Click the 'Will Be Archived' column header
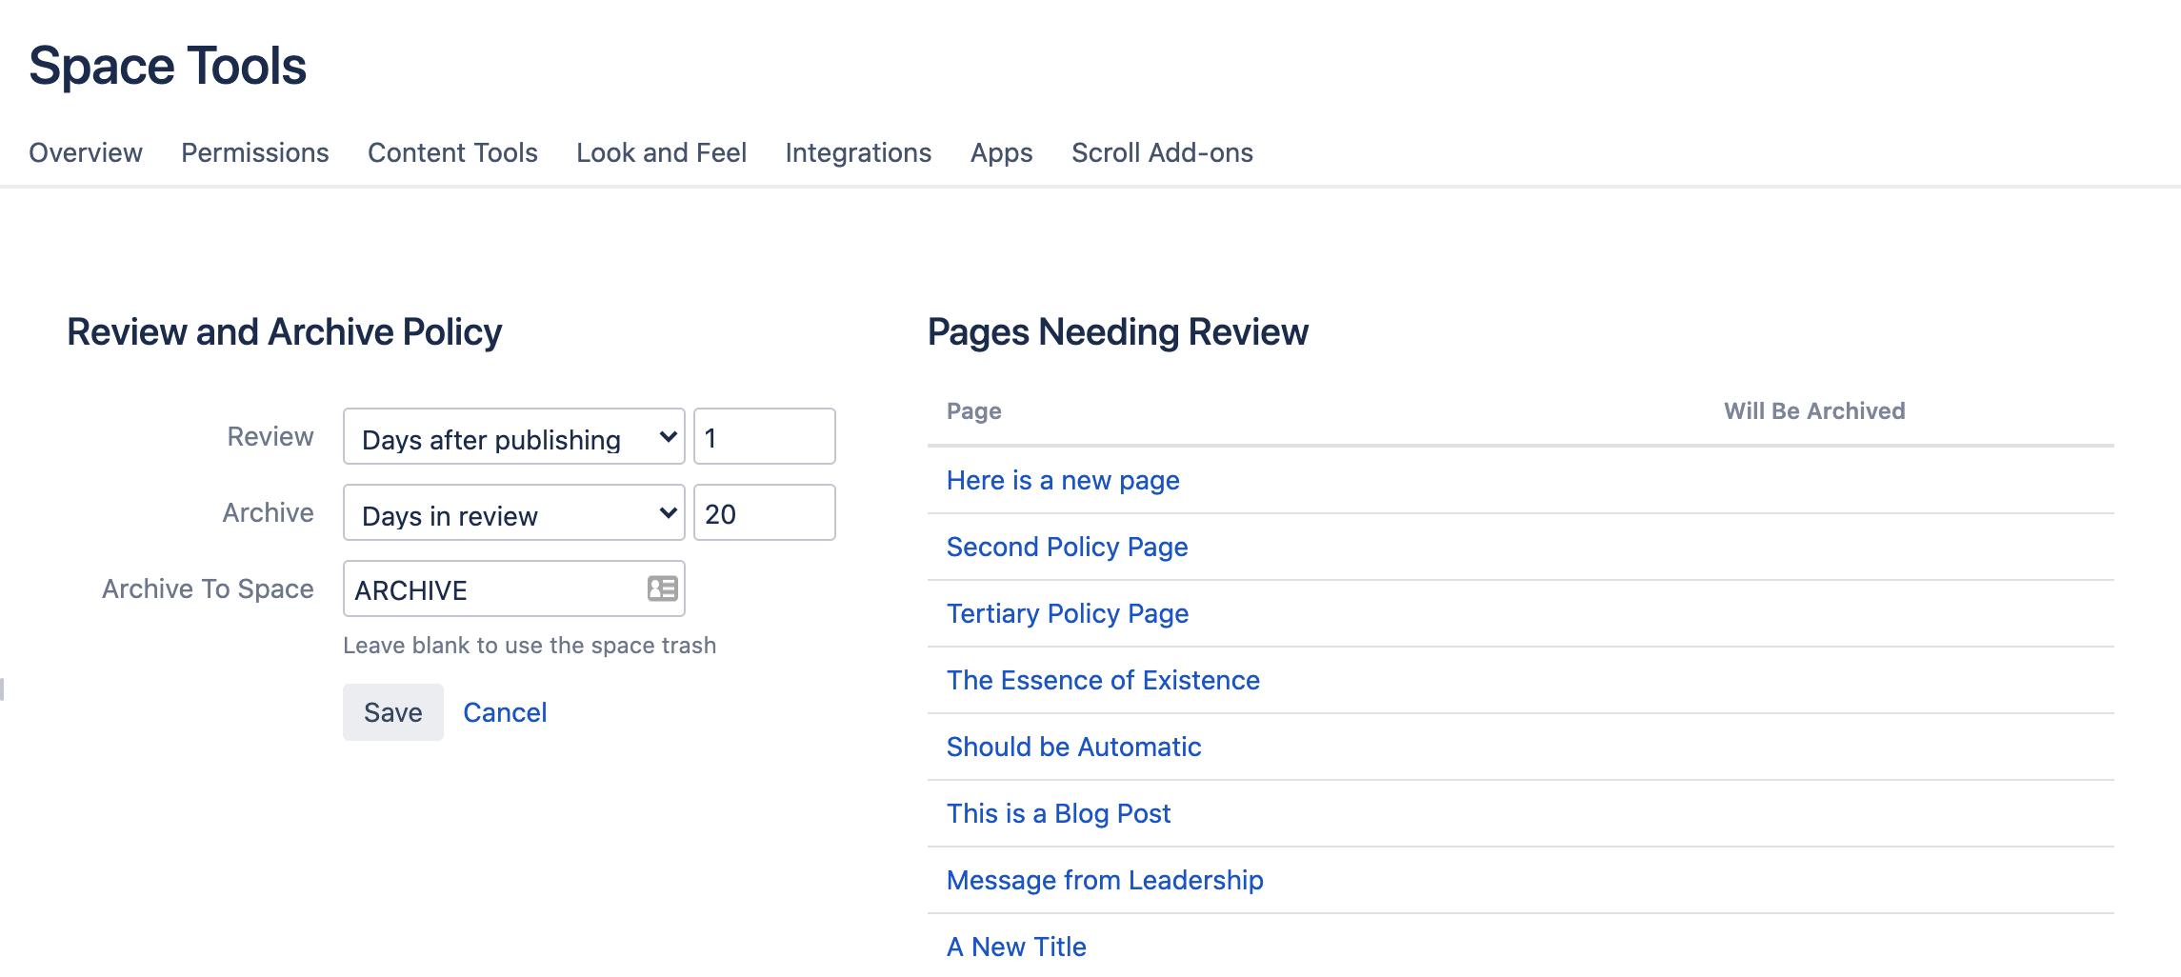The height and width of the screenshot is (977, 2181). click(1813, 411)
